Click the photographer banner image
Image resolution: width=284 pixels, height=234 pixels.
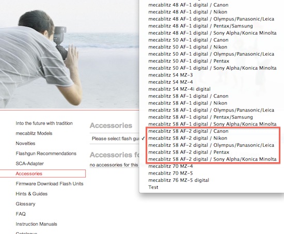tap(69, 54)
